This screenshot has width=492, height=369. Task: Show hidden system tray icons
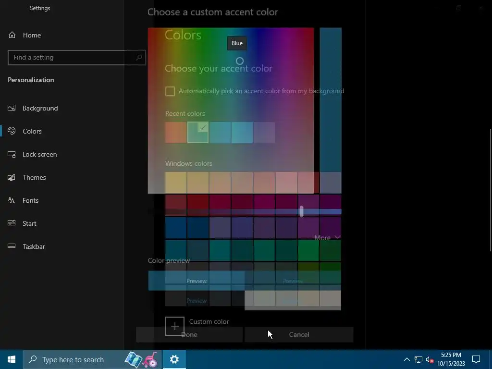click(406, 359)
